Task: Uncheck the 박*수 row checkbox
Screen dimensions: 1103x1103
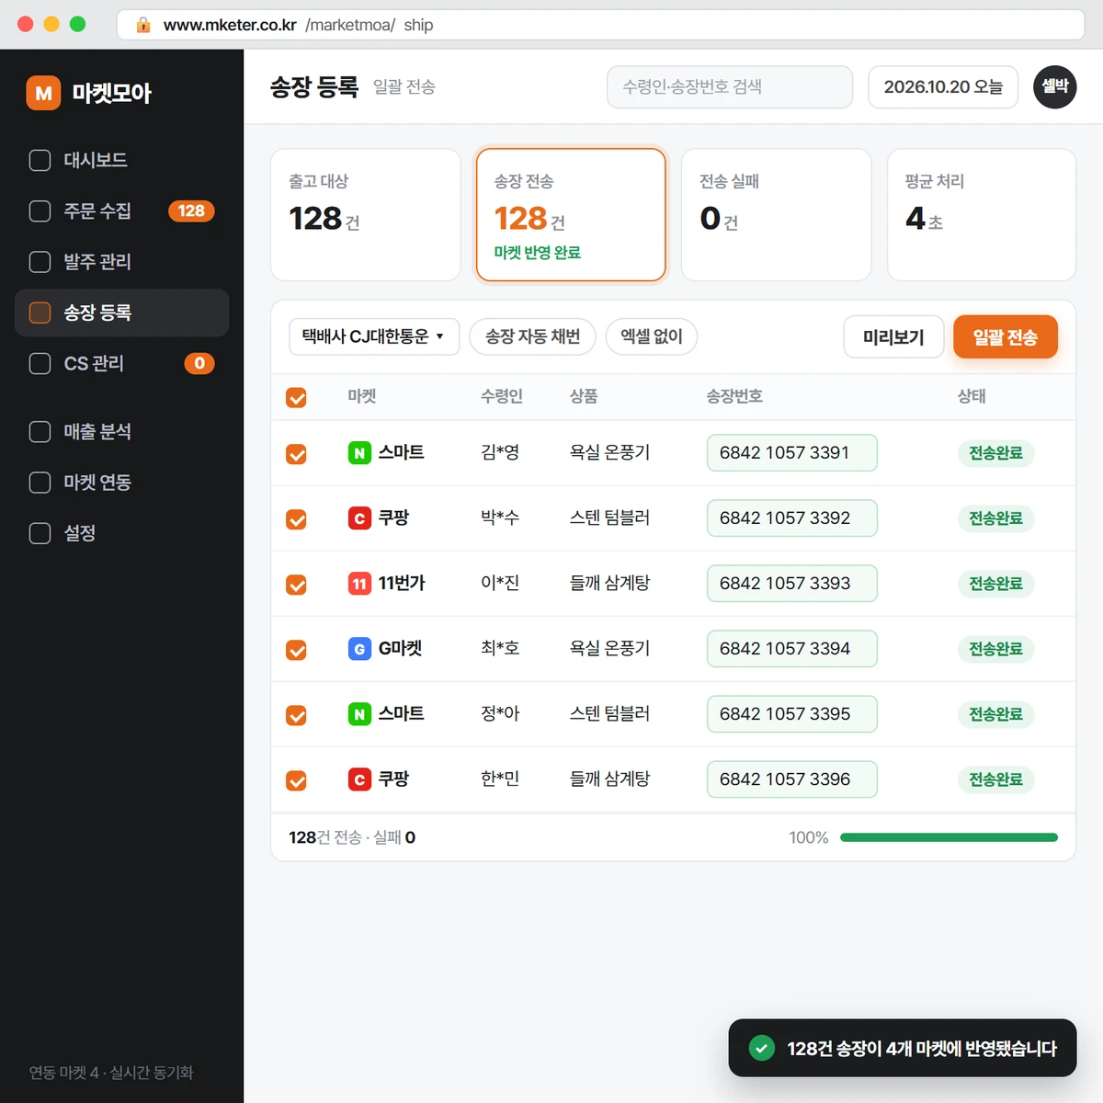Action: tap(296, 519)
